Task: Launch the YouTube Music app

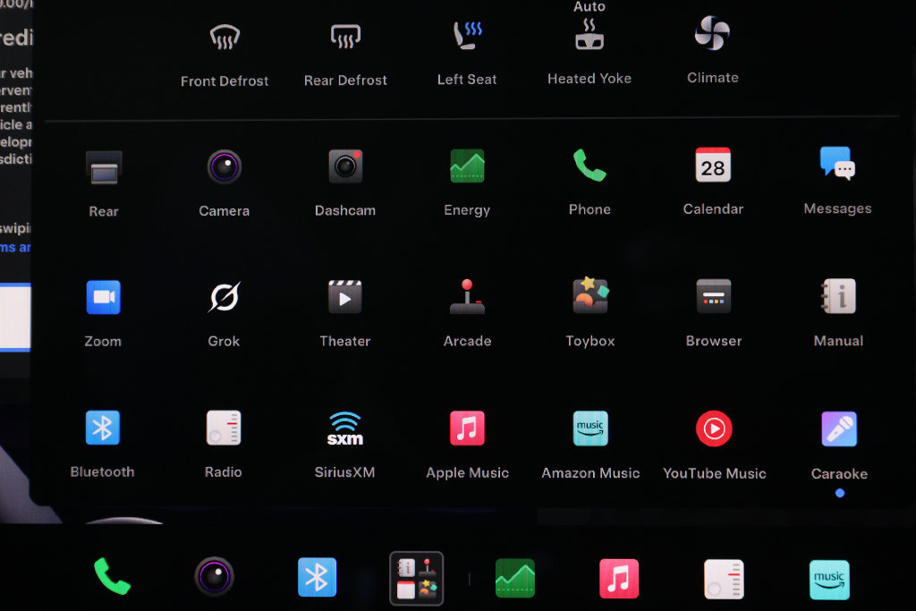Action: [714, 429]
